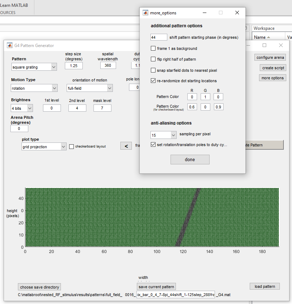Minimize the more_options dialog
This screenshot has width=292, height=304.
tap(205, 13)
